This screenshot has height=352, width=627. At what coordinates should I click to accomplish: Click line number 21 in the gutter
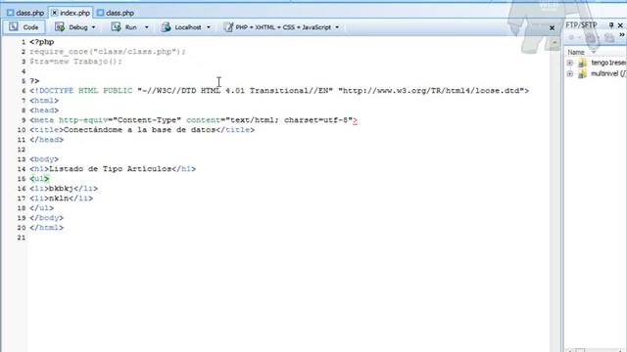click(x=22, y=238)
